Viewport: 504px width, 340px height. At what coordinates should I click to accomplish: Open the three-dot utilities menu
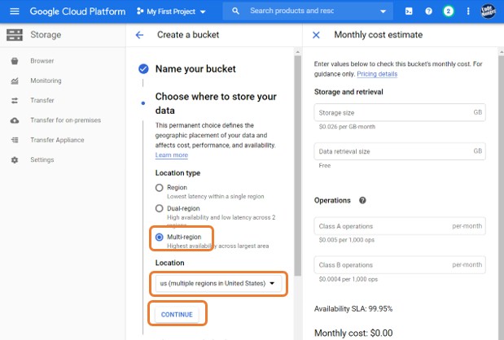(468, 11)
